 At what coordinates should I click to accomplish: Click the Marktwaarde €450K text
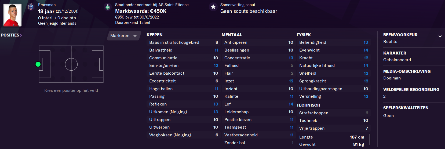coord(141,11)
